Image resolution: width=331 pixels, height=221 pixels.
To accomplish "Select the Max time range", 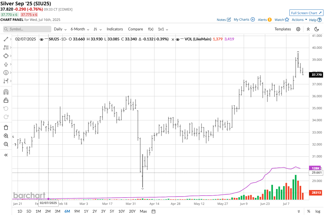I will pos(143,211).
